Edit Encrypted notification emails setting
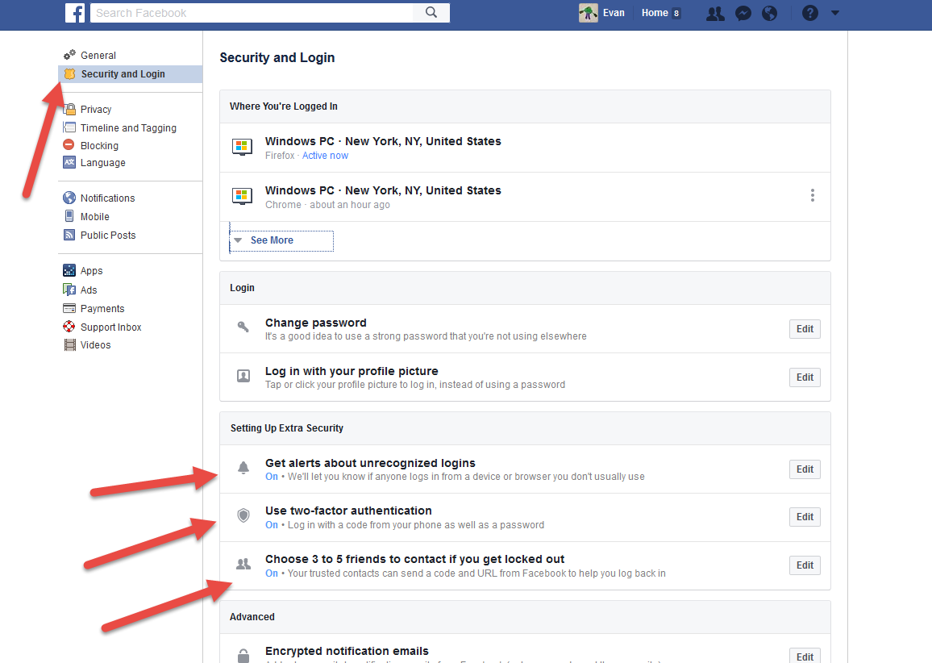The image size is (932, 663). point(805,656)
